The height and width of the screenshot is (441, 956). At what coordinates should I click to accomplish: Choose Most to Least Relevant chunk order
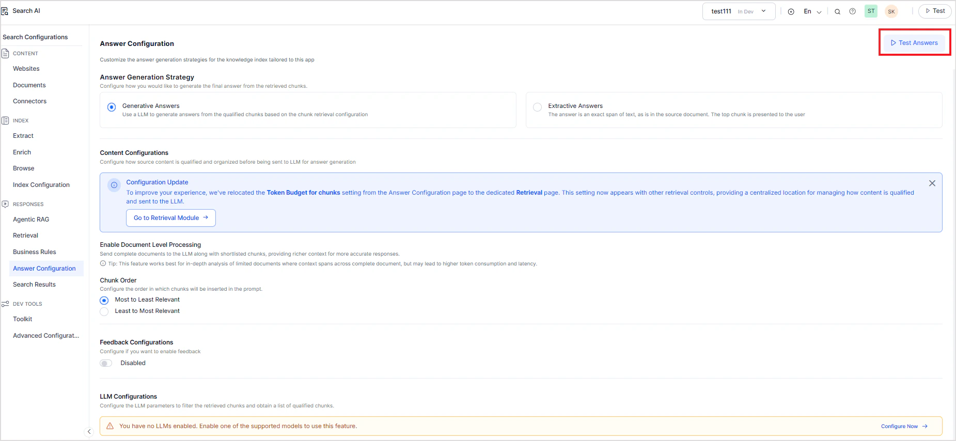pos(104,300)
